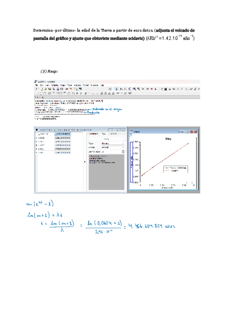
Task: Open the Windows menu
Action: click(94, 85)
